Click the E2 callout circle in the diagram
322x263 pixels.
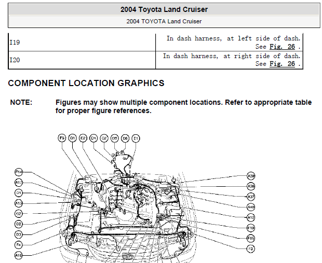coord(83,138)
